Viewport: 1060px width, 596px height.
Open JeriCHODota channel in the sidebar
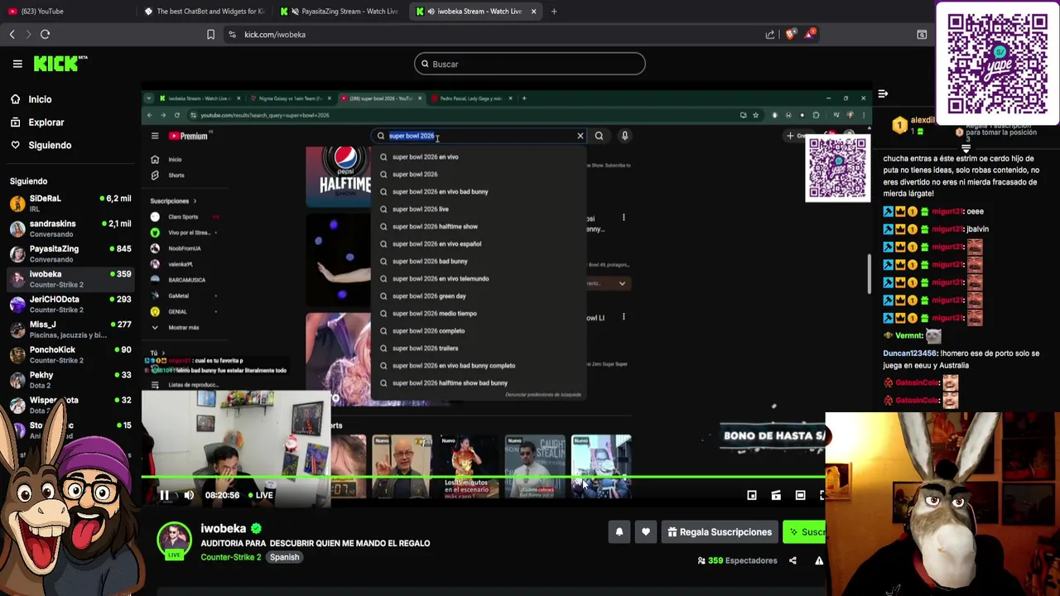[70, 304]
